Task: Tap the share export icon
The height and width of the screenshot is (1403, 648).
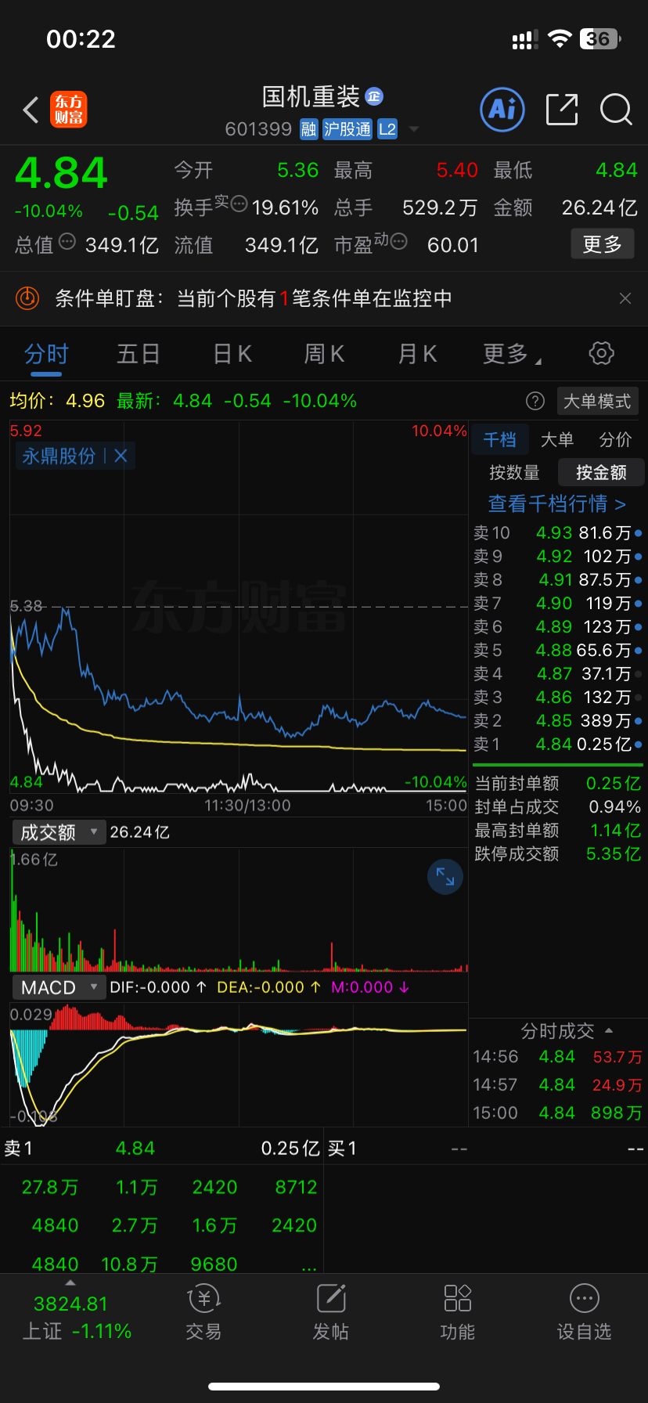Action: click(x=562, y=110)
